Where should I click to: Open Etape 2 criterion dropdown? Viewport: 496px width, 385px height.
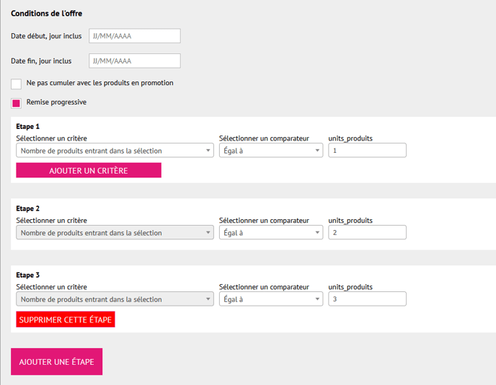coord(115,233)
